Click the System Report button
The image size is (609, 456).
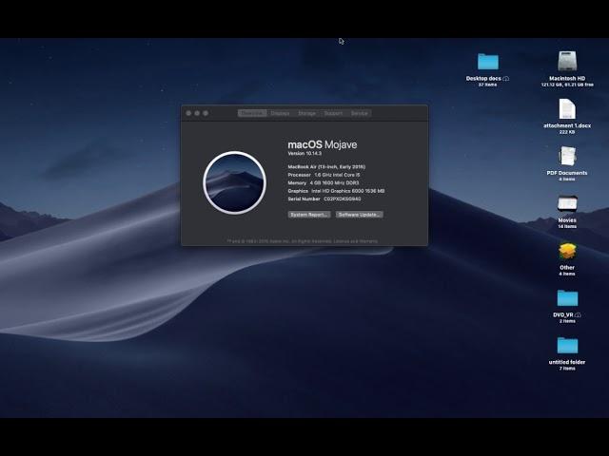[309, 215]
